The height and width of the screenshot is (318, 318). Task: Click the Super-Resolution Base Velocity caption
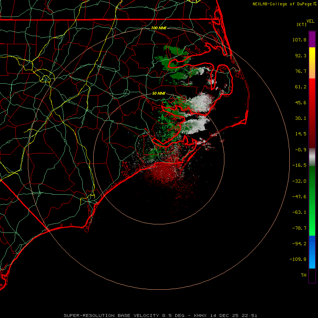[x=160, y=316]
